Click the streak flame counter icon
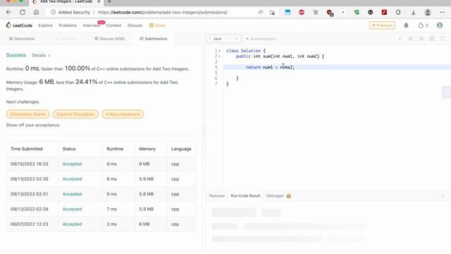 click(421, 25)
